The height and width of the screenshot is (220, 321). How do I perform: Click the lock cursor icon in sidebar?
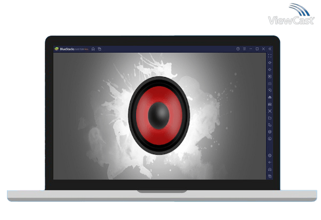coord(270,77)
